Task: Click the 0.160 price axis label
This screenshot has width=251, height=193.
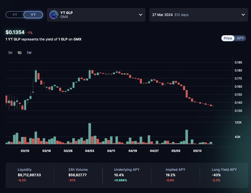Action: (238, 87)
